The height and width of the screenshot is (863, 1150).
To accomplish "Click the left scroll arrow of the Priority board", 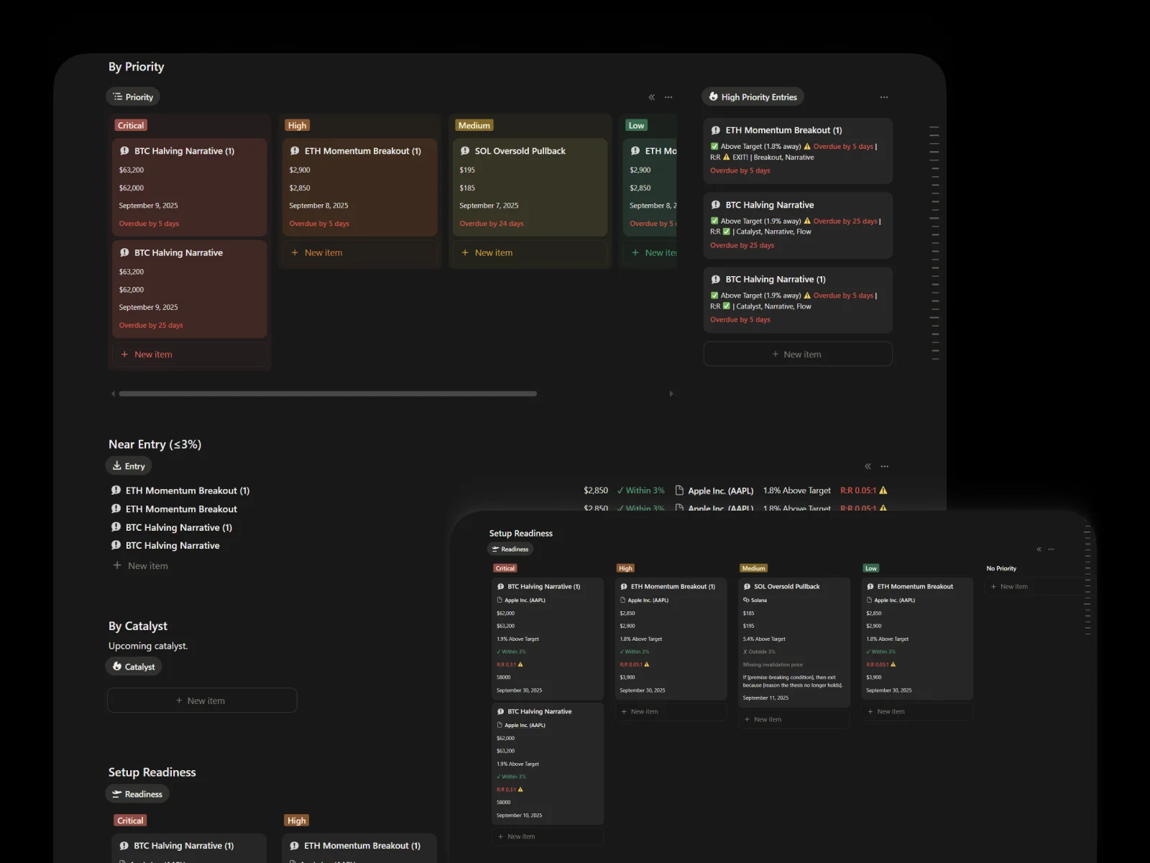I will point(113,393).
